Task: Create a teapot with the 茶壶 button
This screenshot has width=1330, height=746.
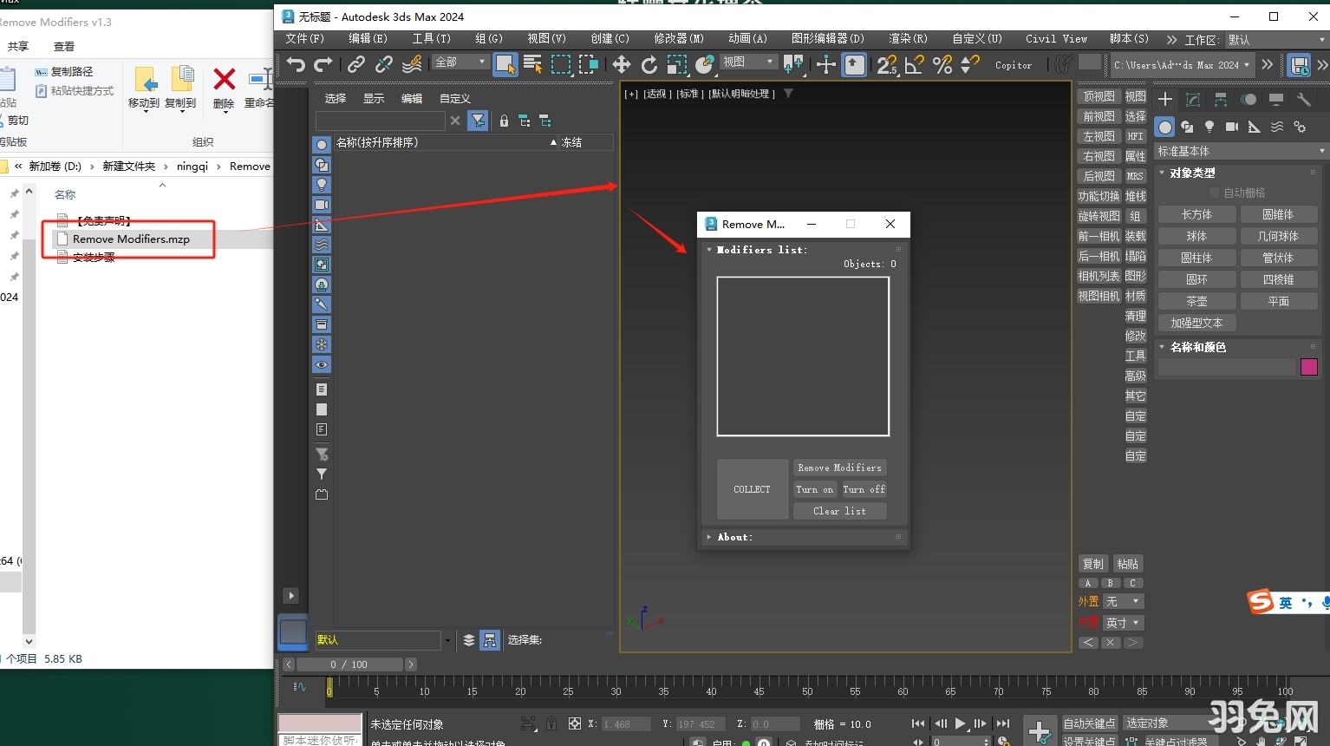Action: click(x=1196, y=301)
